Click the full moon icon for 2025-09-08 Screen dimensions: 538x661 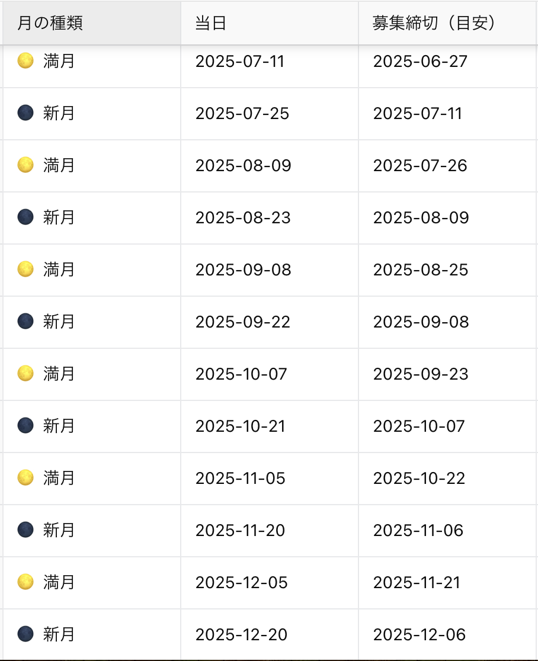click(x=25, y=269)
